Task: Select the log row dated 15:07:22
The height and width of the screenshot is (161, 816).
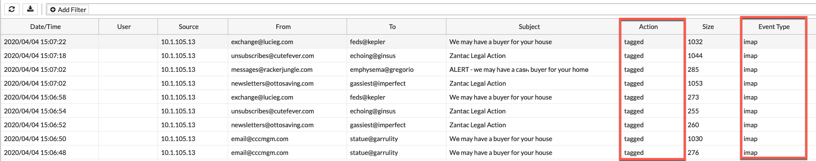Action: pyautogui.click(x=408, y=42)
